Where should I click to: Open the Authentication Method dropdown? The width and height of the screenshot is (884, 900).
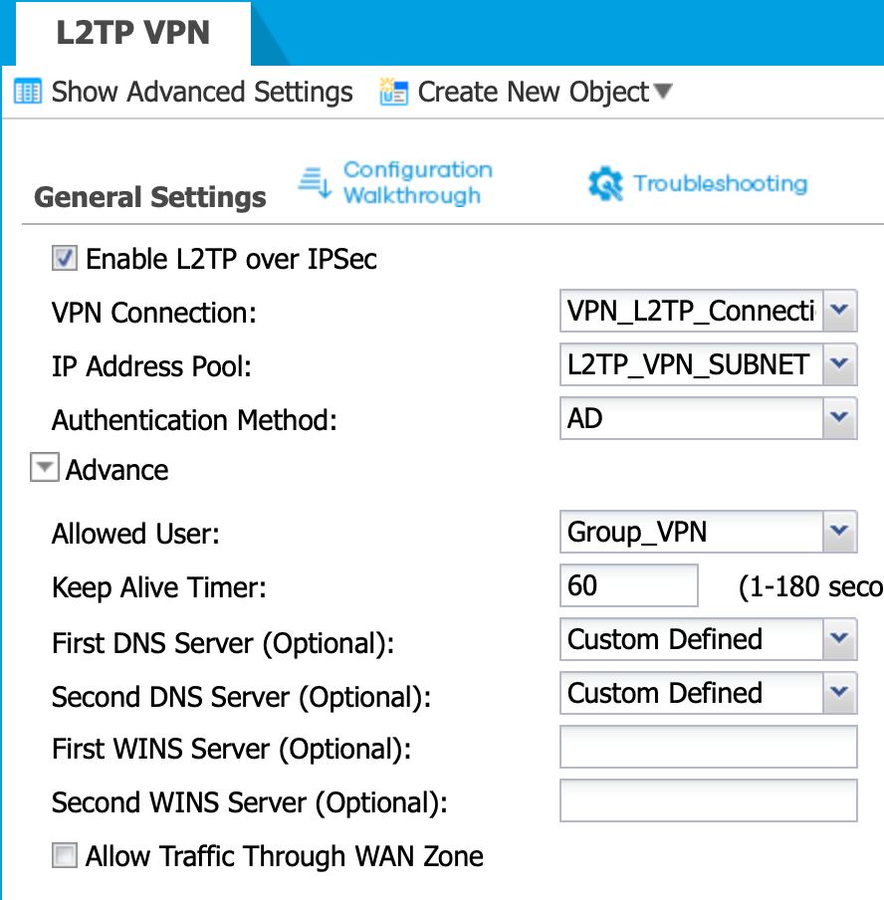coord(839,418)
